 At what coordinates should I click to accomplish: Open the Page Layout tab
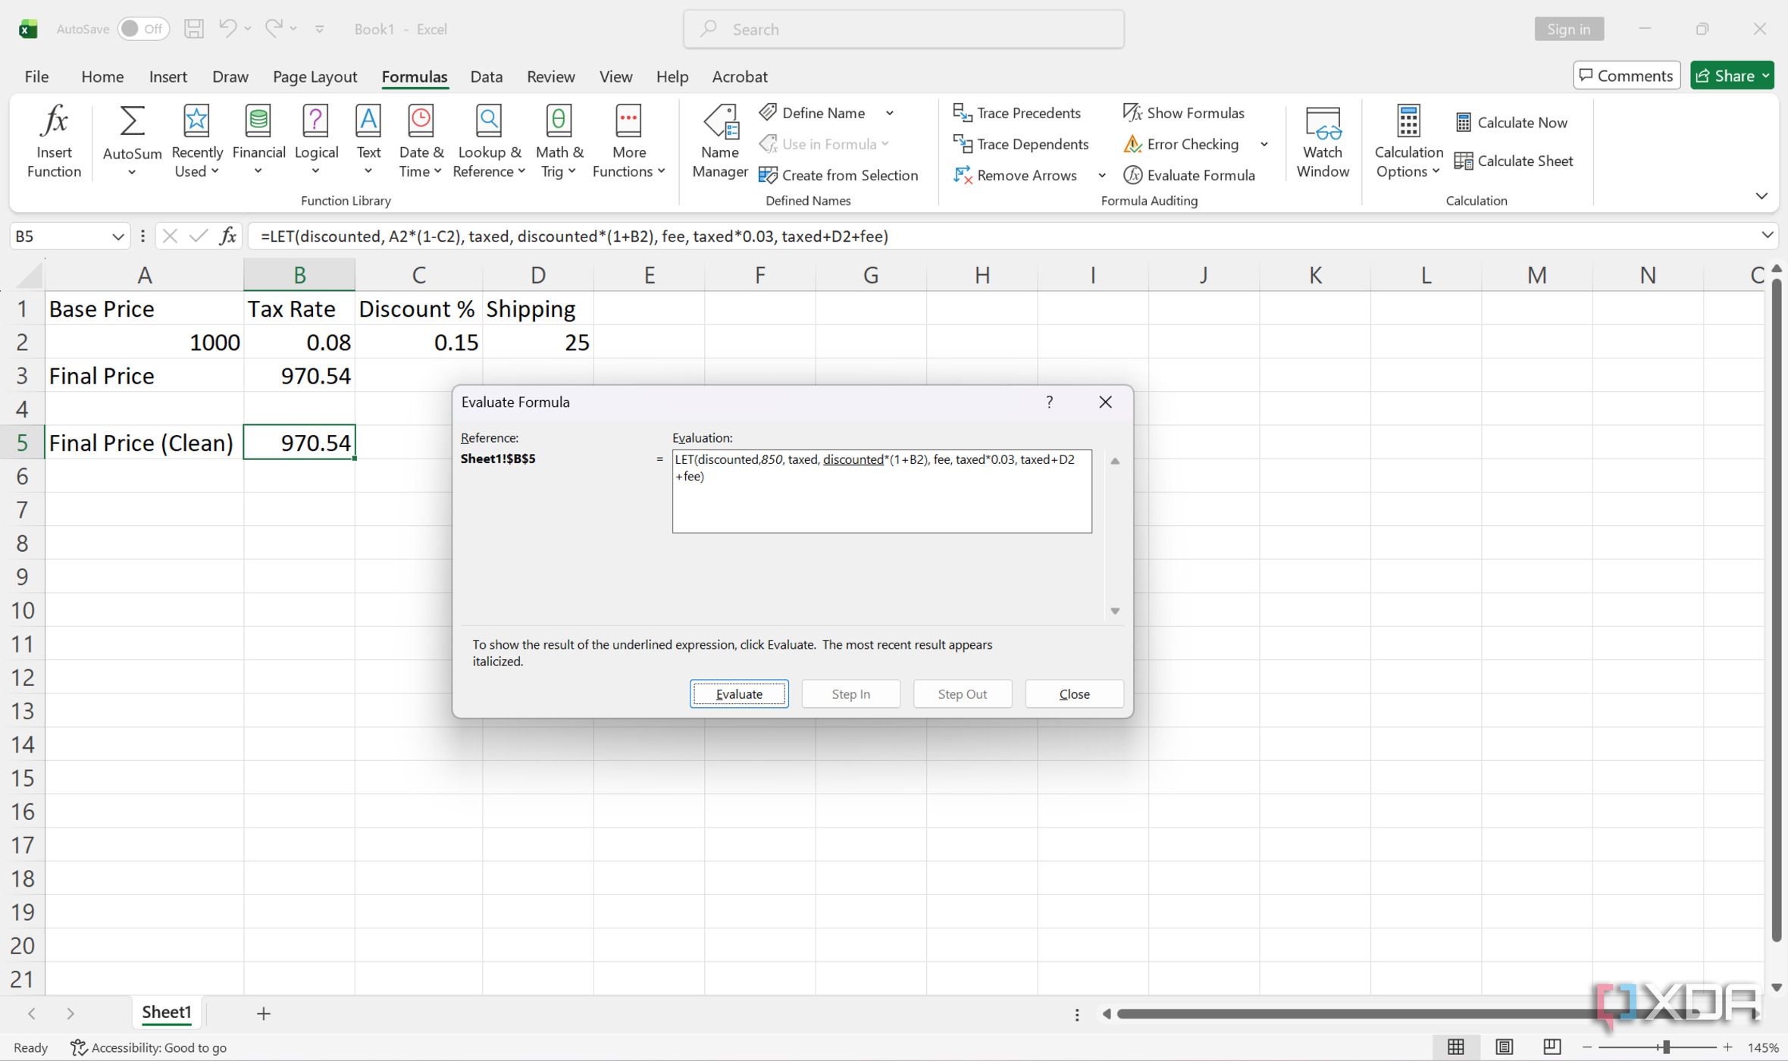(315, 77)
